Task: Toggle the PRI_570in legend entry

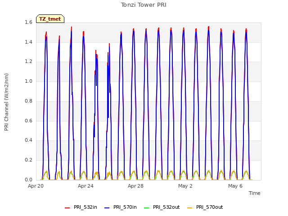Action: click(x=121, y=207)
